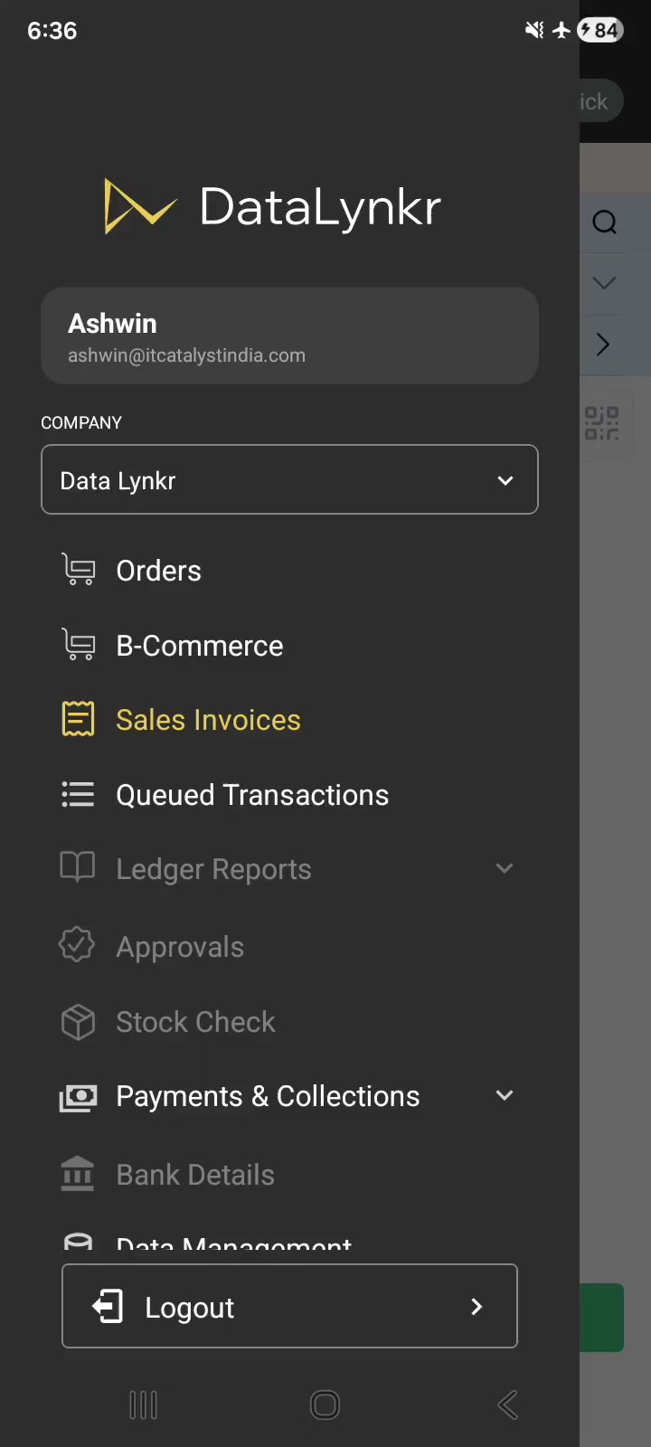The height and width of the screenshot is (1447, 651).
Task: Tap the Ledger Reports book icon
Action: pyautogui.click(x=78, y=866)
